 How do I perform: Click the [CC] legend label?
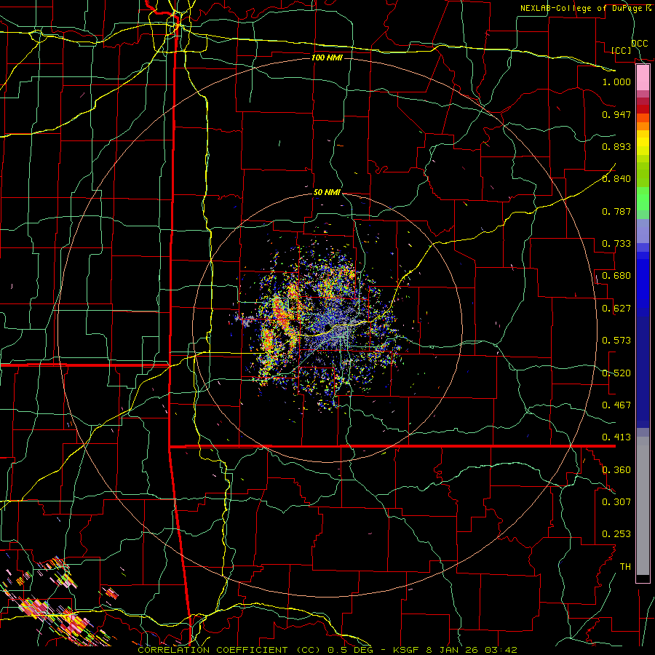tap(622, 50)
